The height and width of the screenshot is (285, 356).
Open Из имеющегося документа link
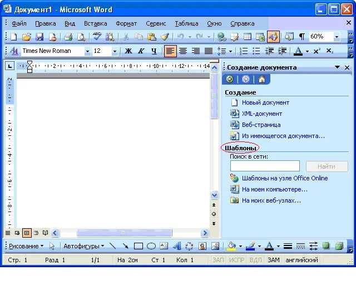[x=283, y=136]
